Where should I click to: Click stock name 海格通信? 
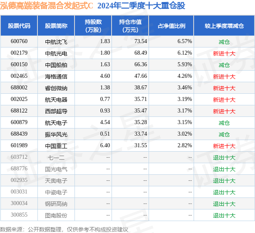pyautogui.click(x=56, y=77)
